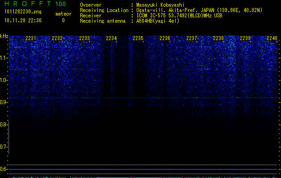Click time marker 2233
The image size is (281, 178).
tap(84, 38)
